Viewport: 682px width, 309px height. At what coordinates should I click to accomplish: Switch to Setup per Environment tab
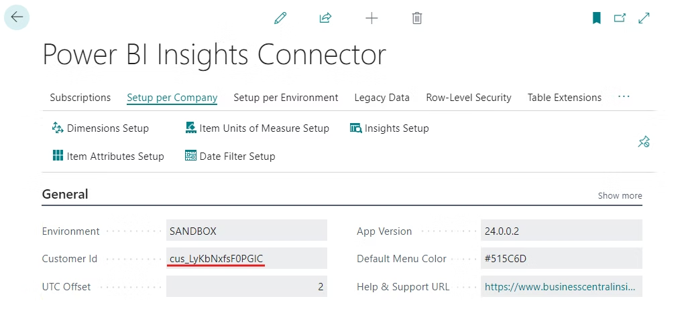tap(286, 98)
